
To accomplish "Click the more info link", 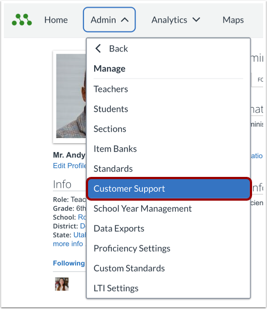I will (x=68, y=244).
